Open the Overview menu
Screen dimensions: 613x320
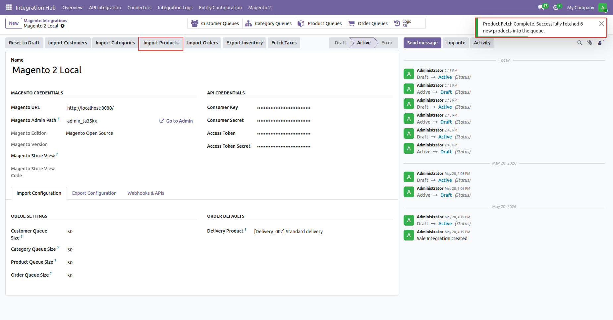click(x=73, y=8)
